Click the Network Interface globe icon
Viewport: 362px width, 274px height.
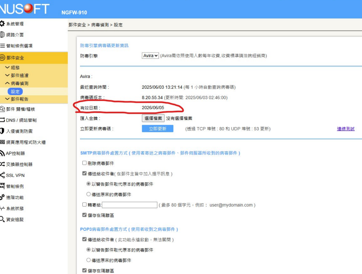[2, 35]
